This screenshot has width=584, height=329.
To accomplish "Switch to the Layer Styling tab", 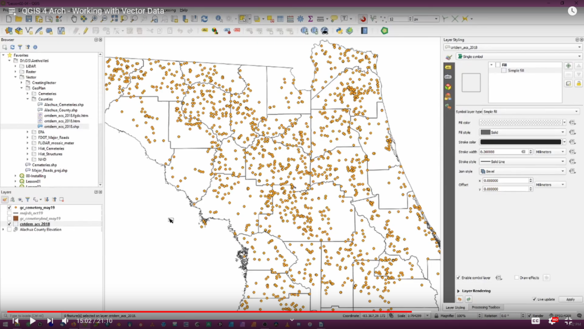I will point(455,307).
